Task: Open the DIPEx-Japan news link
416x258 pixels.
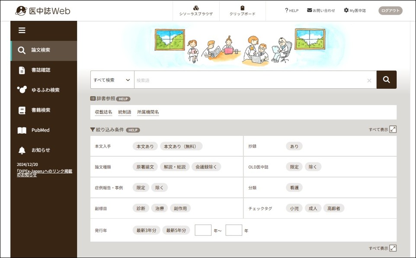Action: pyautogui.click(x=44, y=173)
